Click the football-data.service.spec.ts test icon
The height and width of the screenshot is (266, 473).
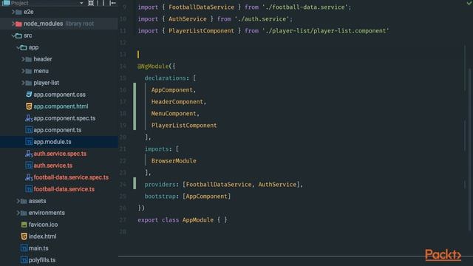(29, 177)
